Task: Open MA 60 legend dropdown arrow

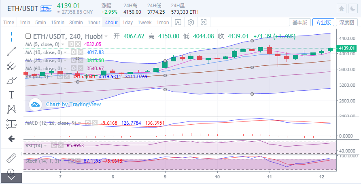Action: tap(65, 69)
